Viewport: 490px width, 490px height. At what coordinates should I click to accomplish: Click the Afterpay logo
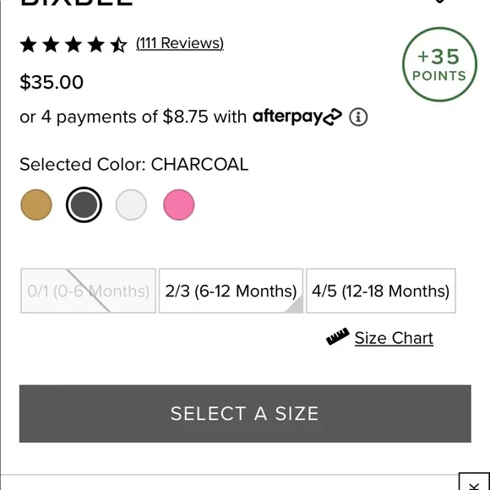click(297, 117)
